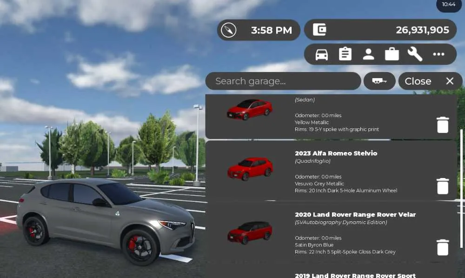Click the 10:44 system clock
The image size is (465, 278).
448,4
